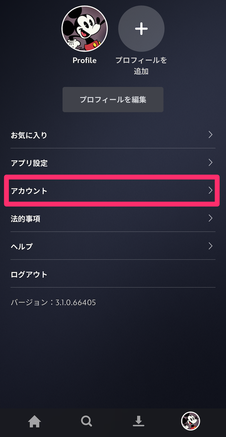Click the プロフィールを編集 button

click(x=113, y=99)
